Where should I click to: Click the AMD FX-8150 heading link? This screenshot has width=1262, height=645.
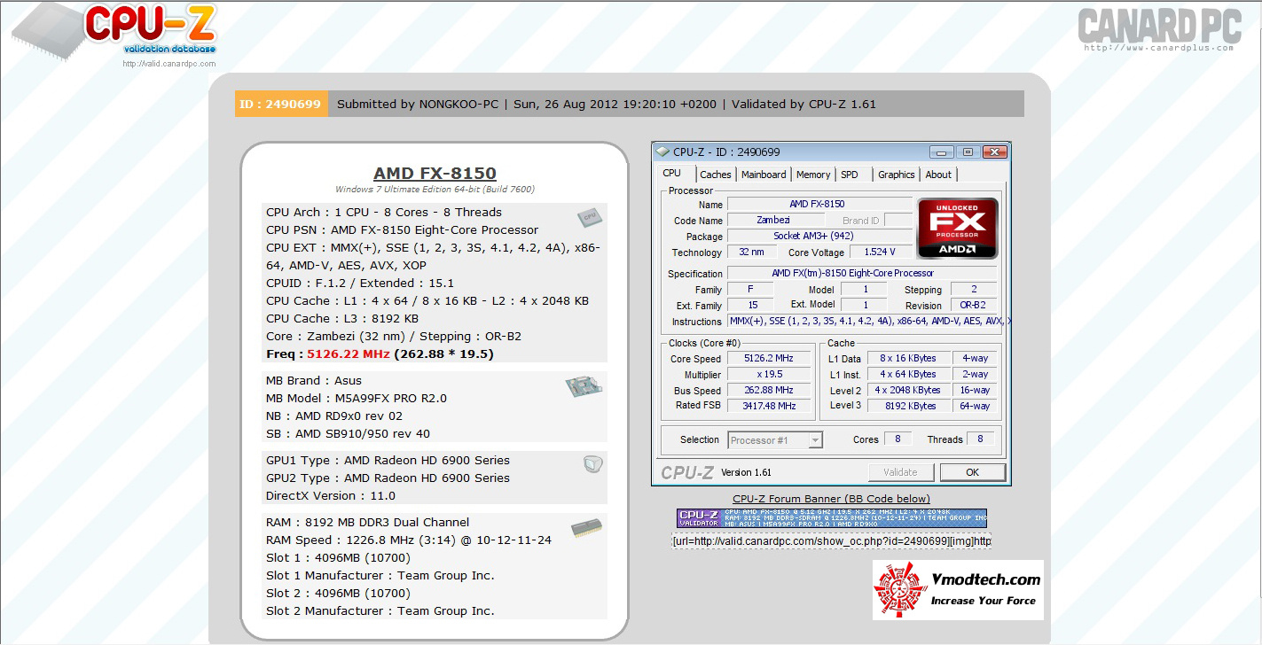(x=435, y=174)
